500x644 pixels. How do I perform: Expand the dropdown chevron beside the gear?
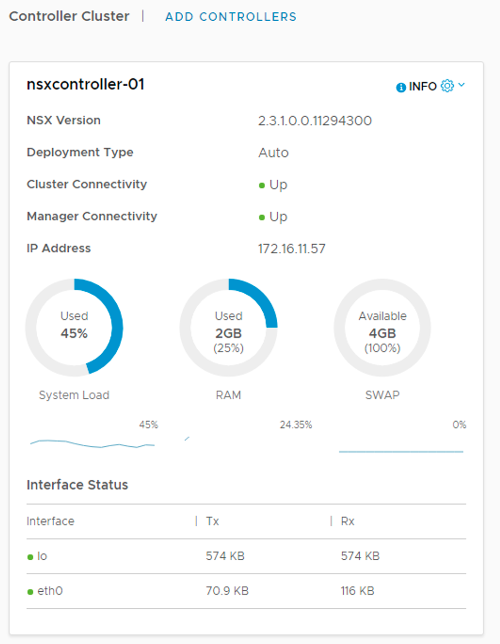coord(461,85)
